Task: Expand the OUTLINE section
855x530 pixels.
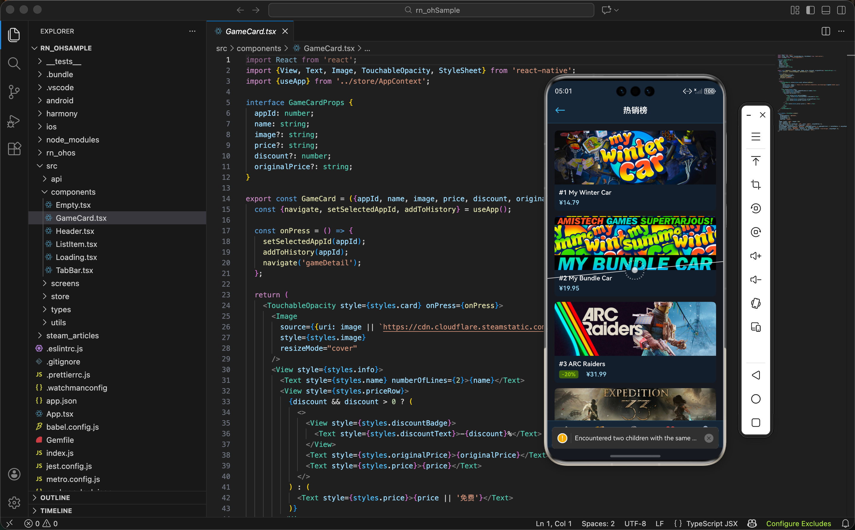Action: 55,497
